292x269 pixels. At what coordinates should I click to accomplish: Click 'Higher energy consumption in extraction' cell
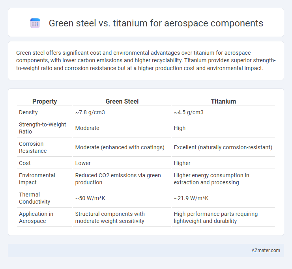click(x=212, y=179)
